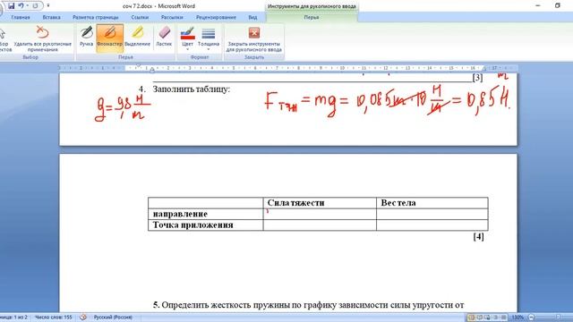
Task: Select the Фломастер felt-tip pen tool
Action: 109,38
